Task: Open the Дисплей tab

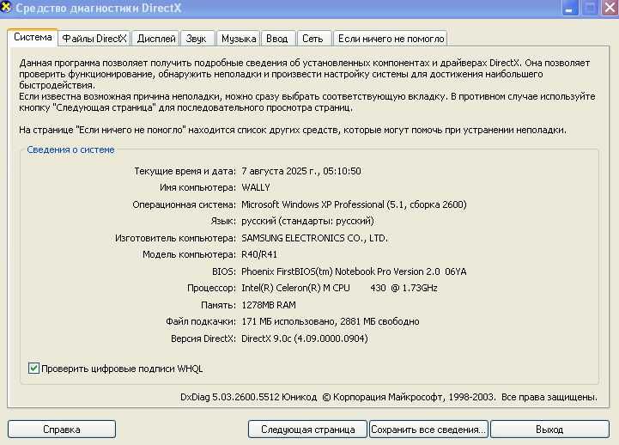Action: pos(156,39)
